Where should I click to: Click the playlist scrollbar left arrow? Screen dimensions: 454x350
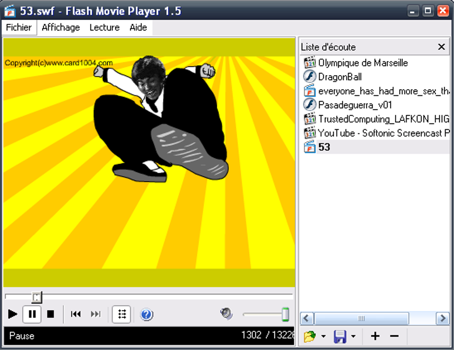(x=307, y=318)
